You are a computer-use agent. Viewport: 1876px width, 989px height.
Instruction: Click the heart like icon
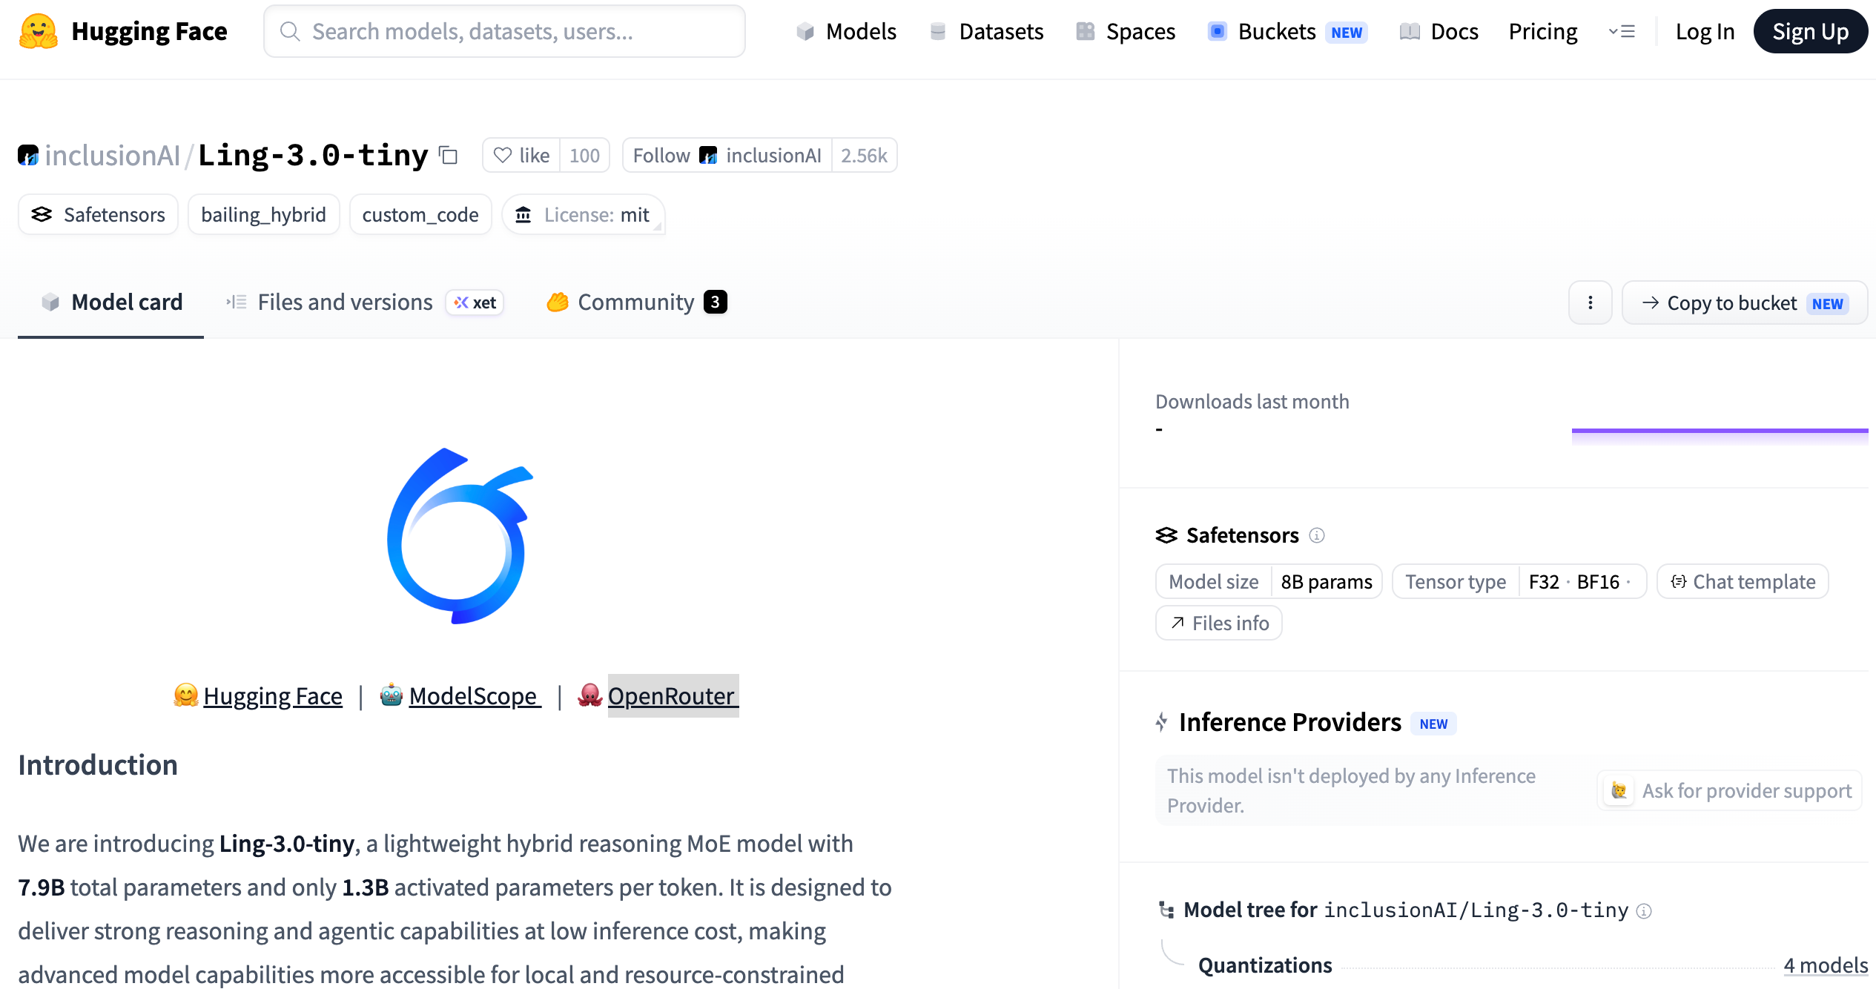pos(503,155)
